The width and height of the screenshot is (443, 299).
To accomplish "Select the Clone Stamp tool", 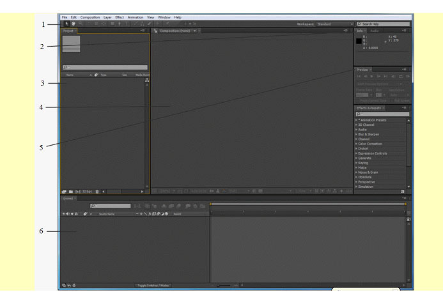I will point(143,24).
